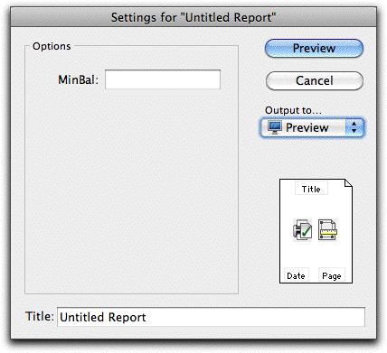The image size is (387, 353).
Task: Click the Settings for "Untitled Report" title bar
Action: pyautogui.click(x=193, y=17)
